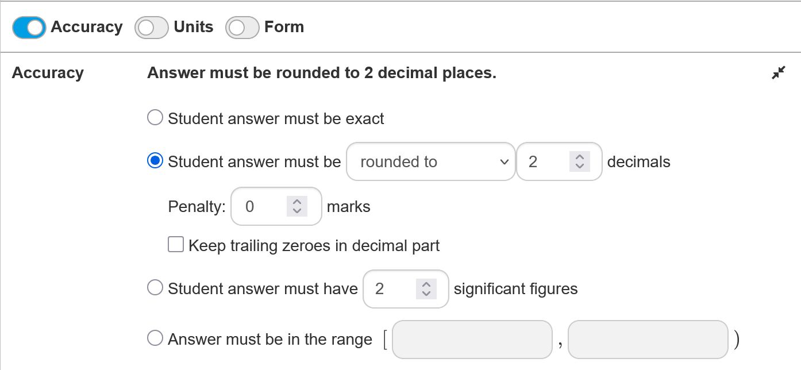
Task: Decrease the decimals count stepper
Action: [579, 166]
